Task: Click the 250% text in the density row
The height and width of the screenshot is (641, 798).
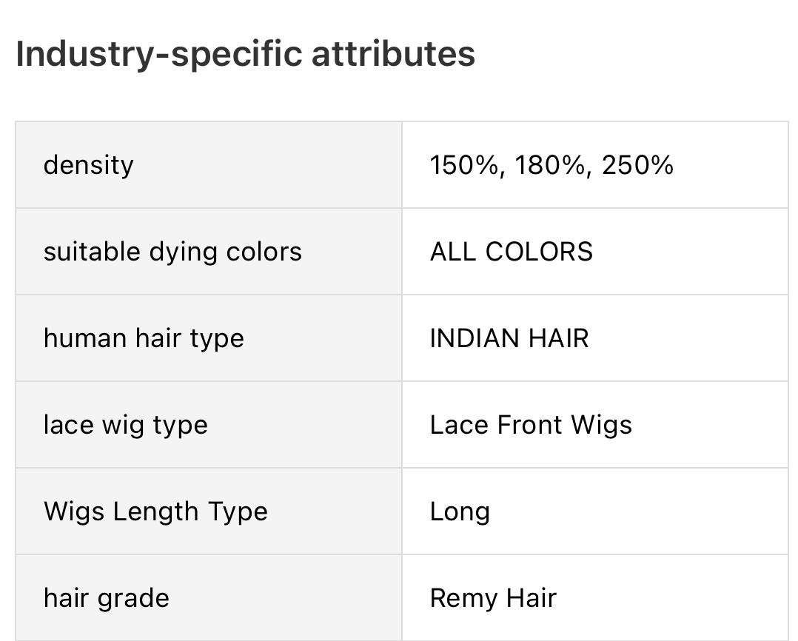Action: click(637, 165)
